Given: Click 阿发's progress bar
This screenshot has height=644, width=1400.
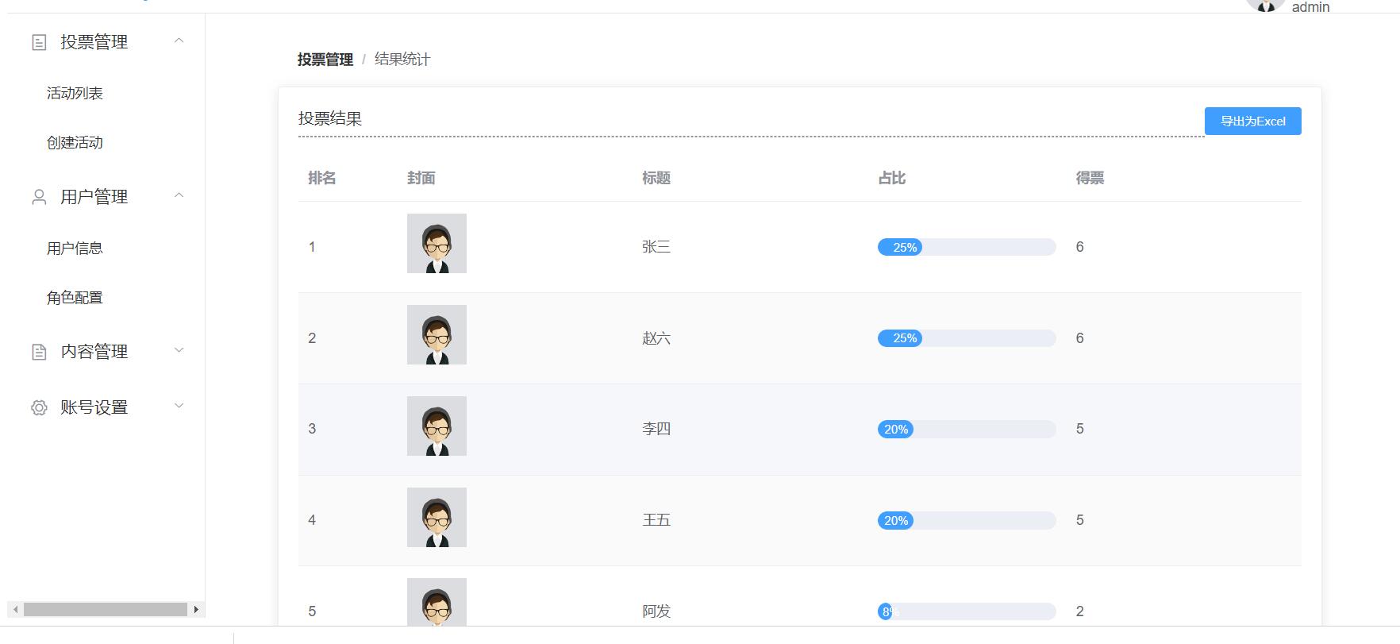Looking at the screenshot, I should [x=967, y=611].
